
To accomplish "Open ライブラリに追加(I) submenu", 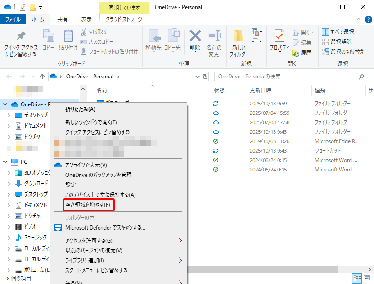I will [118, 261].
